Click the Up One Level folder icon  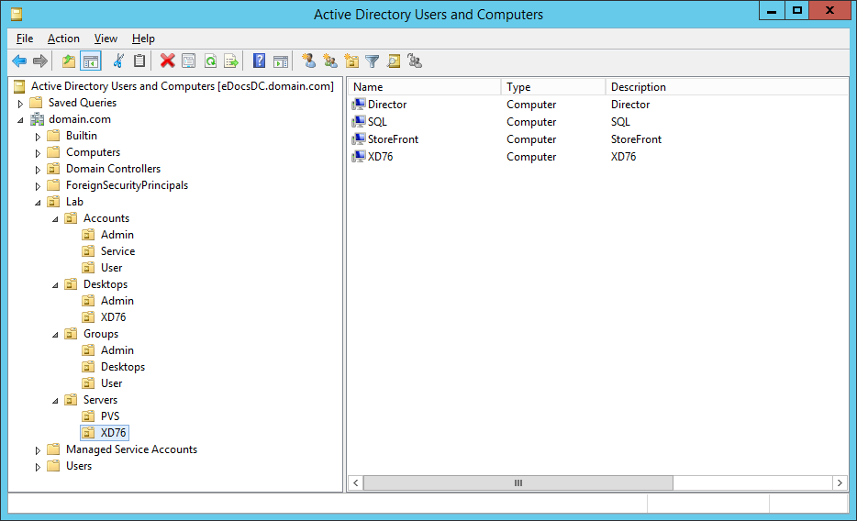(69, 61)
